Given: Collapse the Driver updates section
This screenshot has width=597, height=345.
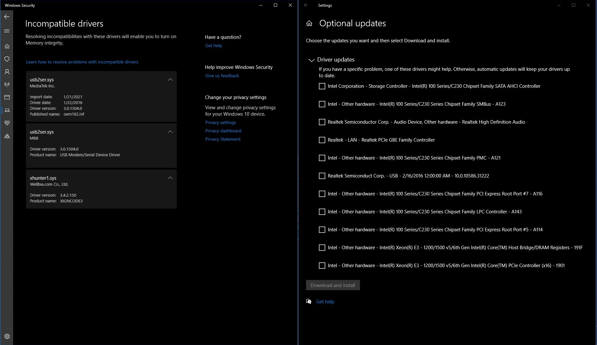Looking at the screenshot, I should pos(311,60).
